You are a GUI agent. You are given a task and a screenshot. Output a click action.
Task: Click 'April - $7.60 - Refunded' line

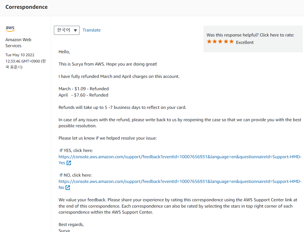pyautogui.click(x=83, y=95)
